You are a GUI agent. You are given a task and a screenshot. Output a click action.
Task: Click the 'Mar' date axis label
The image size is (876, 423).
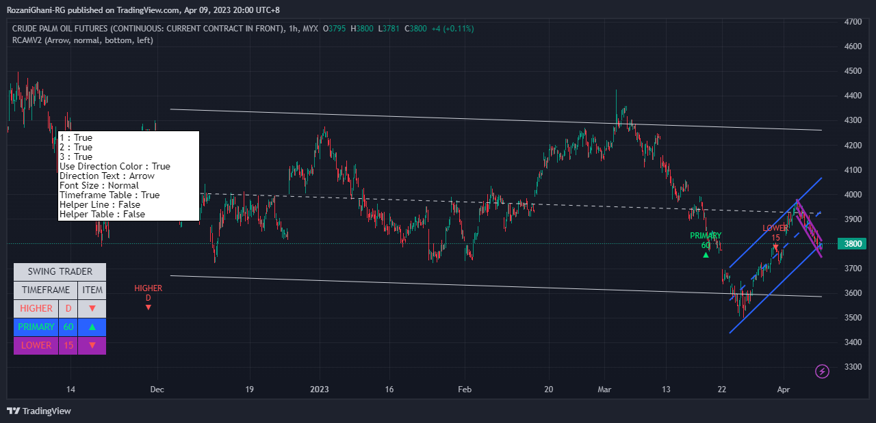point(604,390)
